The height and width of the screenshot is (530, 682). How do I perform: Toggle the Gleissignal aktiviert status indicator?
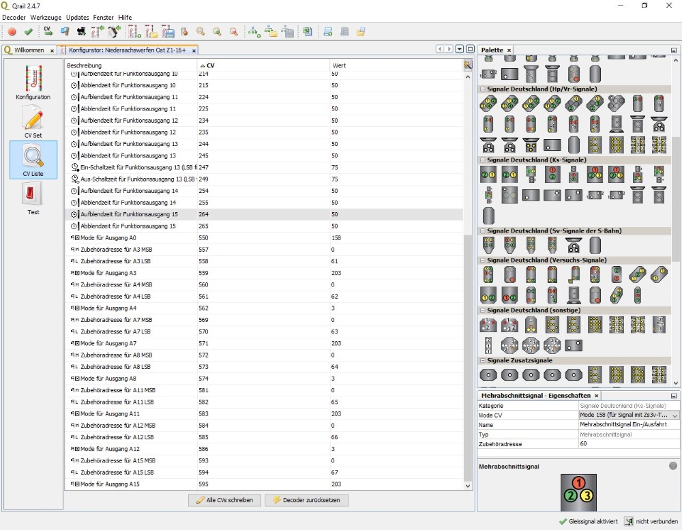click(x=588, y=521)
